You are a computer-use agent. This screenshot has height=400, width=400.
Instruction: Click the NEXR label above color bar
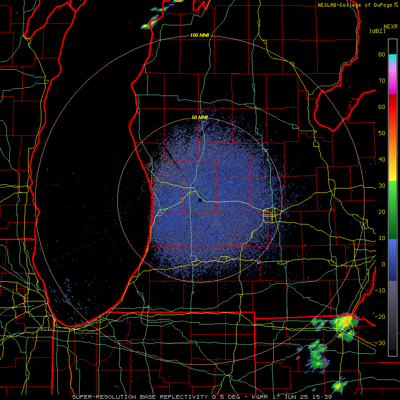point(391,27)
